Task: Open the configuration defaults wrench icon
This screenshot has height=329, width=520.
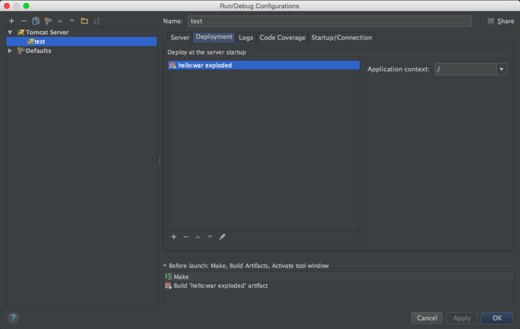Action: click(x=48, y=21)
